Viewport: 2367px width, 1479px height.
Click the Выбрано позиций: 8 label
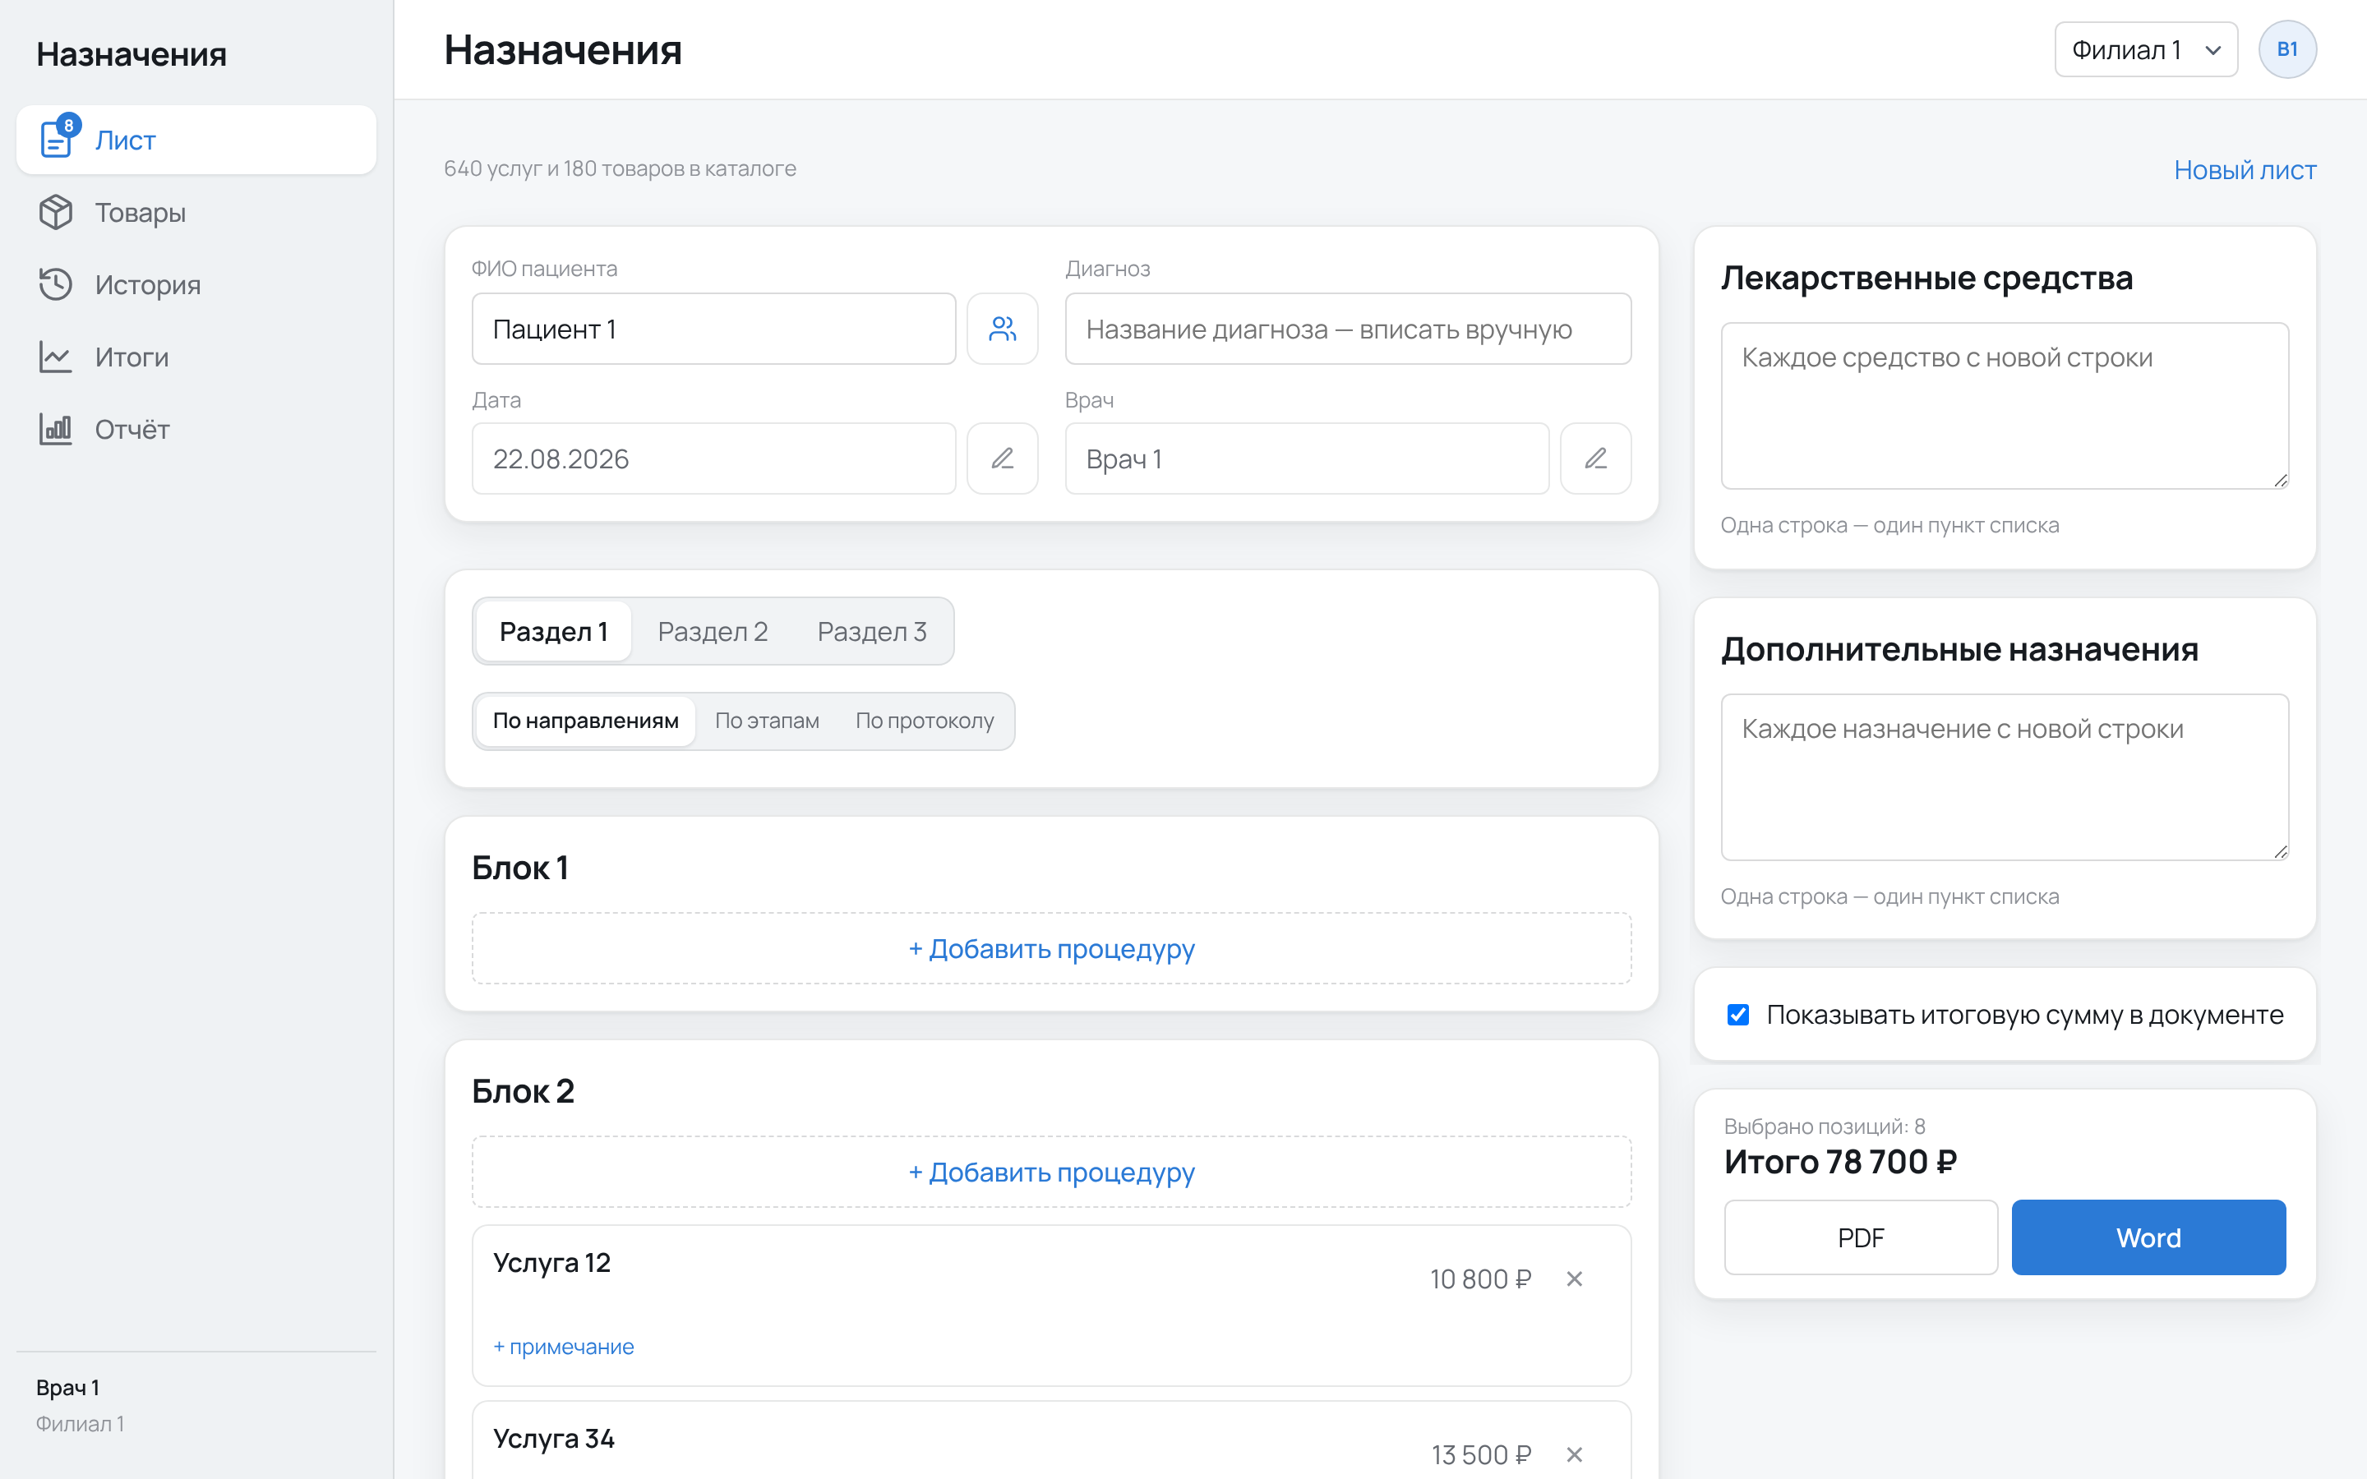click(x=1825, y=1127)
